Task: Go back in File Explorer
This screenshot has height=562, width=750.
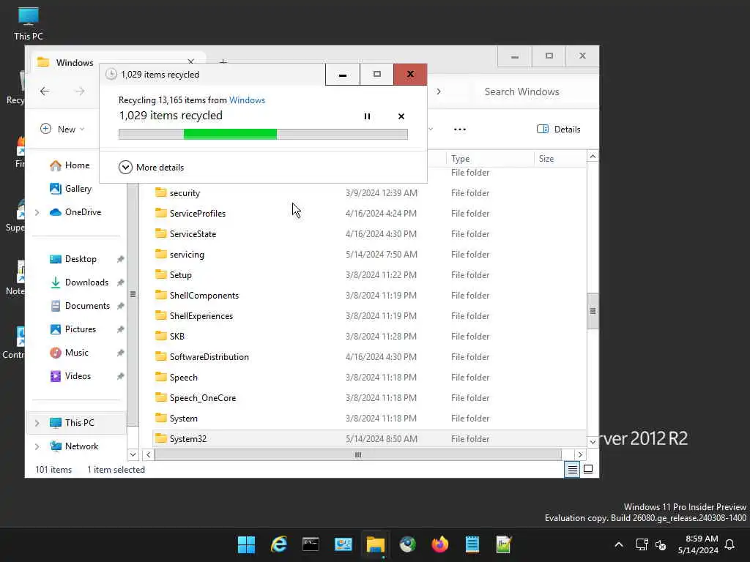Action: [x=45, y=91]
